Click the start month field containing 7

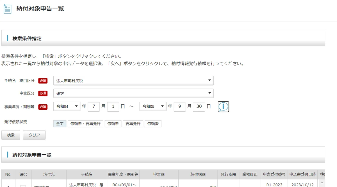pyautogui.click(x=94, y=107)
